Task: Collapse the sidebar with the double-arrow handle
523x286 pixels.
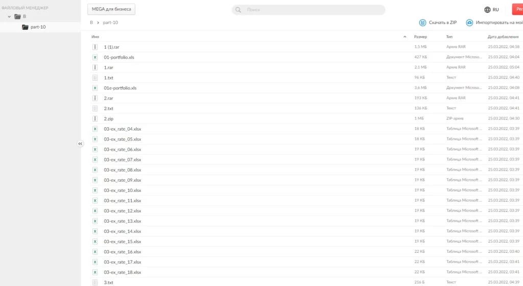Action: pyautogui.click(x=80, y=144)
